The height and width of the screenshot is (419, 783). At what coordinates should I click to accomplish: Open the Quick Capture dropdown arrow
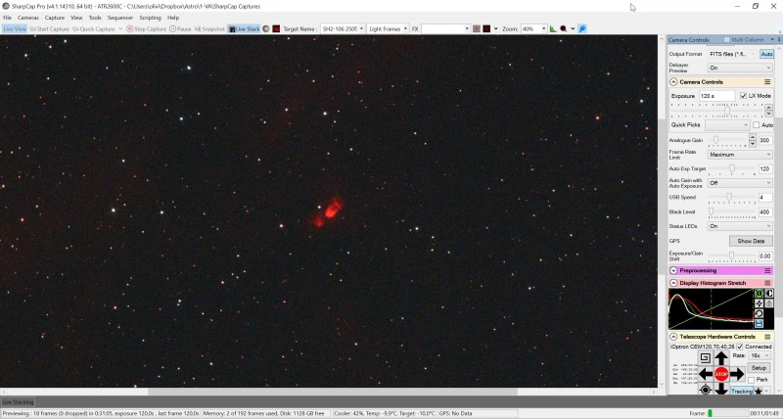click(120, 29)
